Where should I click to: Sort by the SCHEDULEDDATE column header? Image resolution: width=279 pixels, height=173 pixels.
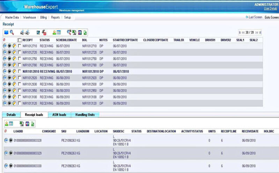(x=66, y=40)
